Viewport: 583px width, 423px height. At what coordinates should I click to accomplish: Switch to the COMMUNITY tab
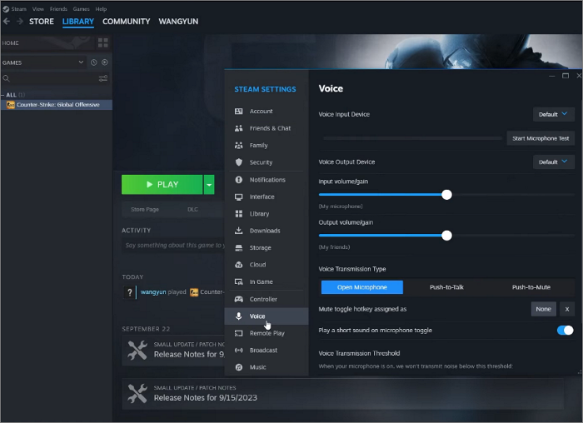point(126,21)
